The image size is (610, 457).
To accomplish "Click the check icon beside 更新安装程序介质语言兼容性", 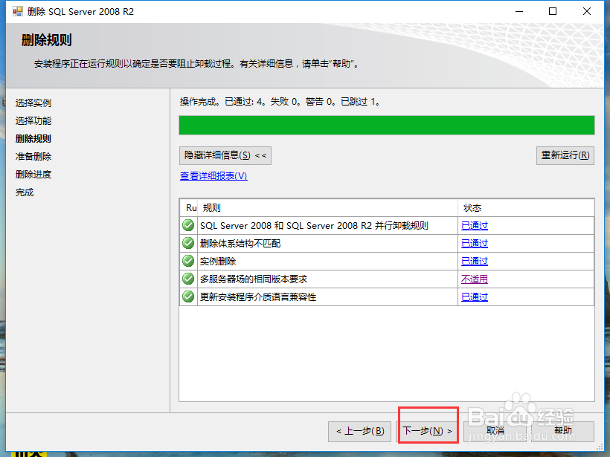I will click(x=188, y=296).
